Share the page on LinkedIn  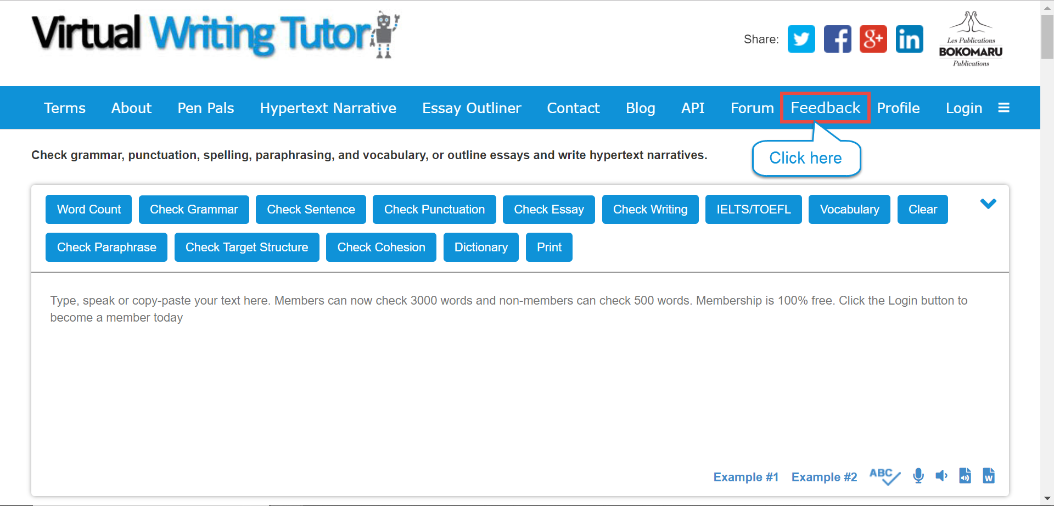[x=909, y=38]
